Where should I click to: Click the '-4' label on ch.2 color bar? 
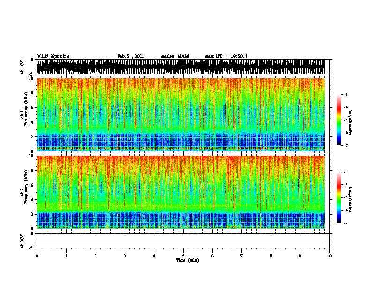coord(345,184)
